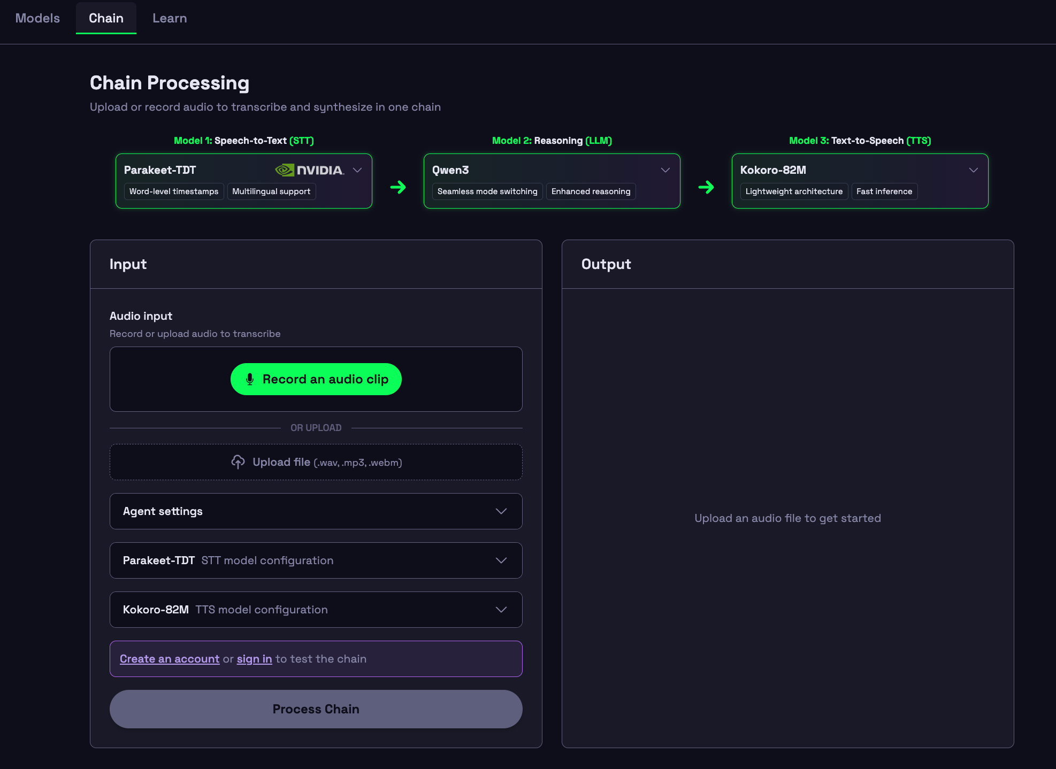Open the Learn tab

pyautogui.click(x=170, y=18)
